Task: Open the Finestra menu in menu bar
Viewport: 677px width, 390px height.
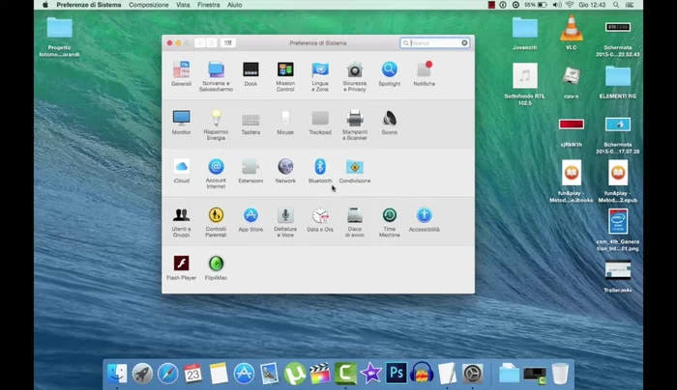Action: pyautogui.click(x=208, y=5)
